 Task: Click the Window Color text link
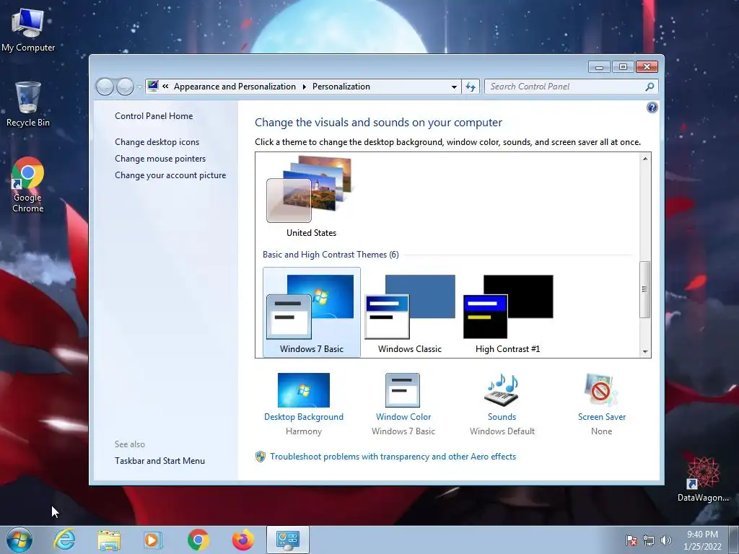pos(403,417)
